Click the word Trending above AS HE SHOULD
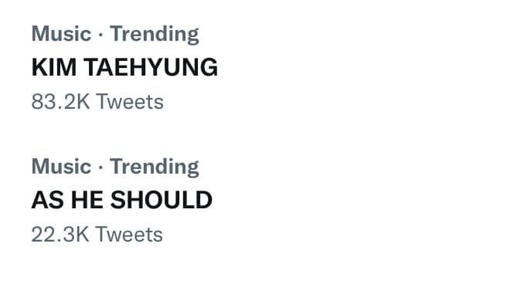Viewport: 524px width, 284px height. click(x=155, y=167)
